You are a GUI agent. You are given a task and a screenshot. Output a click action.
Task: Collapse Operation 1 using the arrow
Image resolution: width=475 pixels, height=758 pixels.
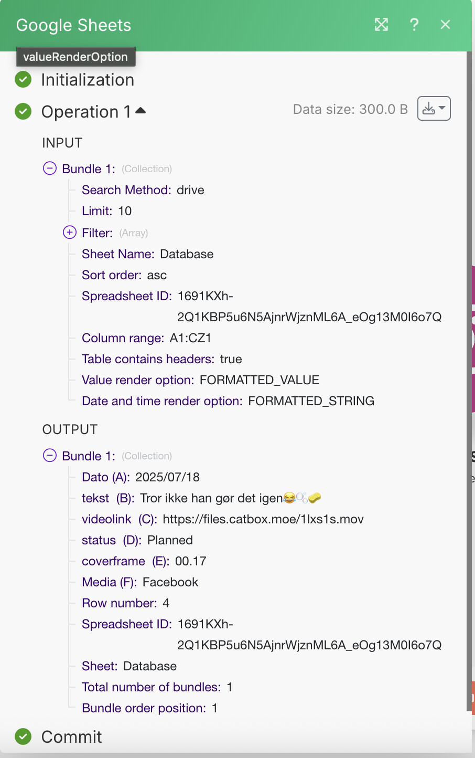pos(141,111)
